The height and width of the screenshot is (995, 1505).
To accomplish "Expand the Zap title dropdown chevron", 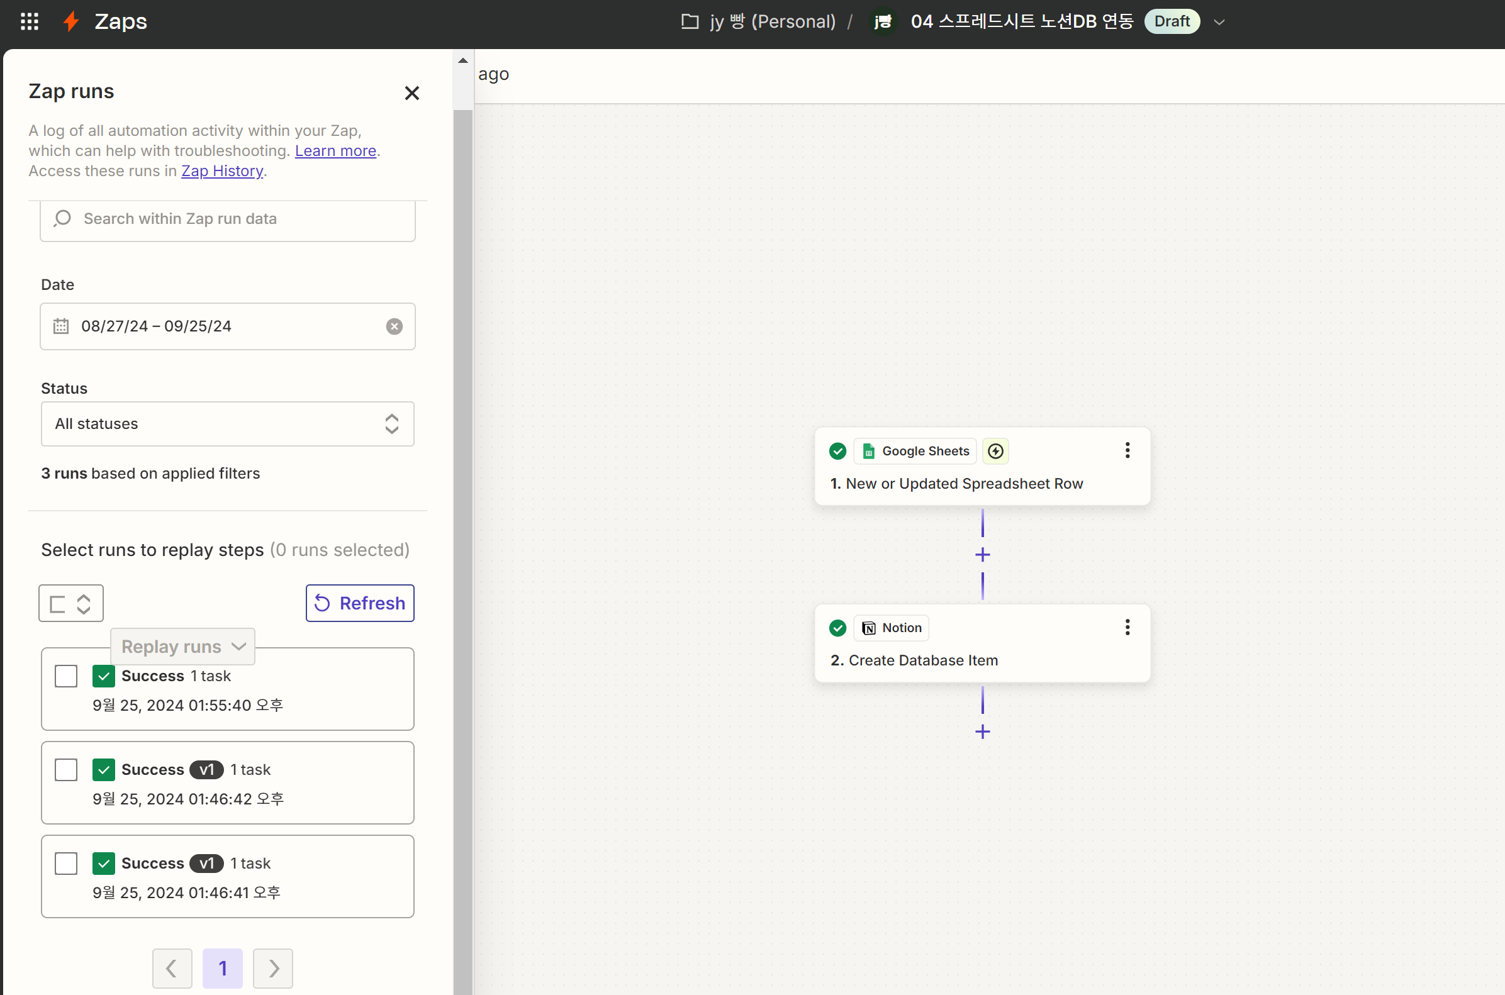I will click(x=1219, y=21).
